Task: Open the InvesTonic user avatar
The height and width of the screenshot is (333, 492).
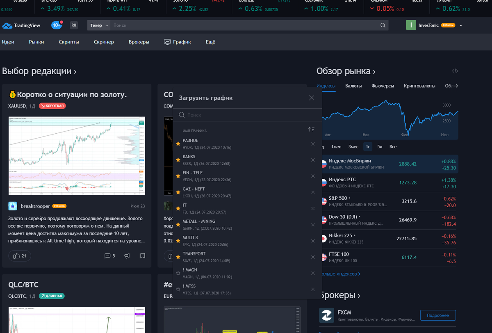Action: click(411, 25)
